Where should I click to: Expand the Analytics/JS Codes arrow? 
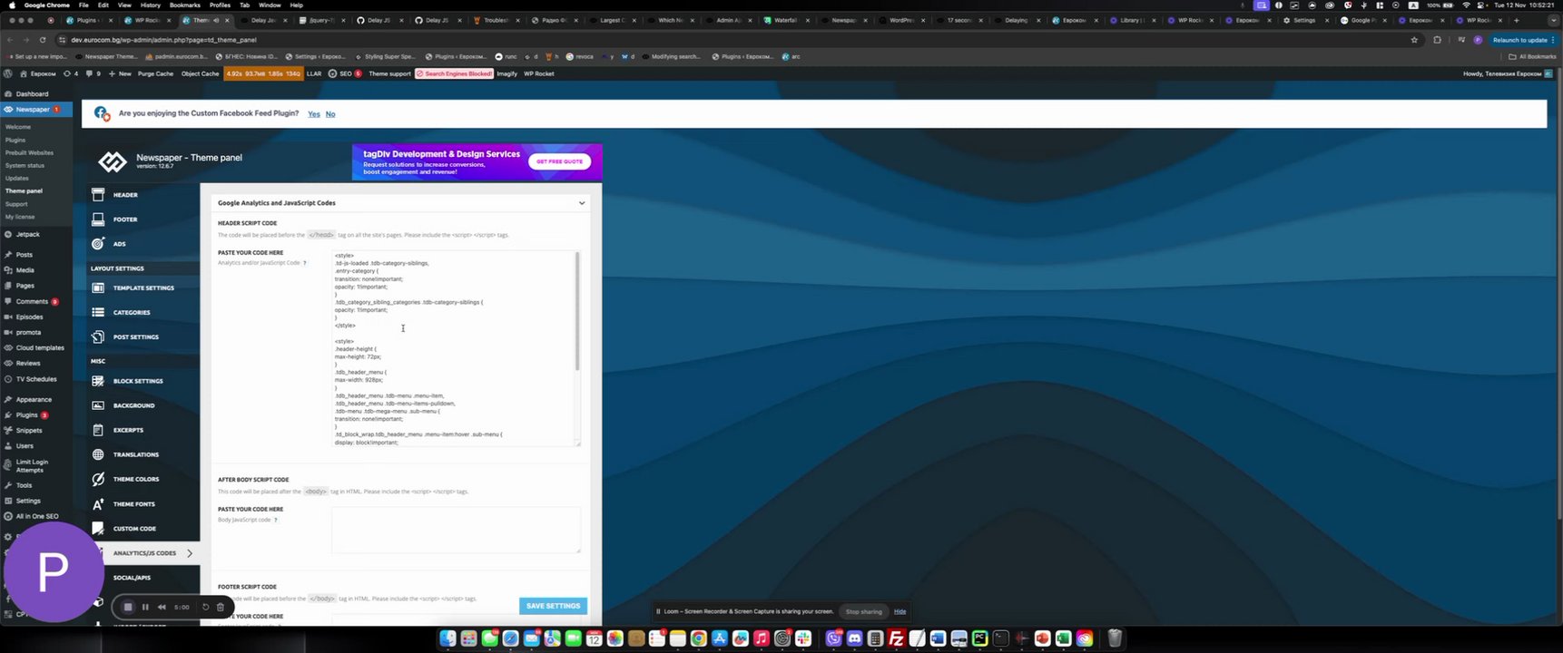pyautogui.click(x=190, y=553)
